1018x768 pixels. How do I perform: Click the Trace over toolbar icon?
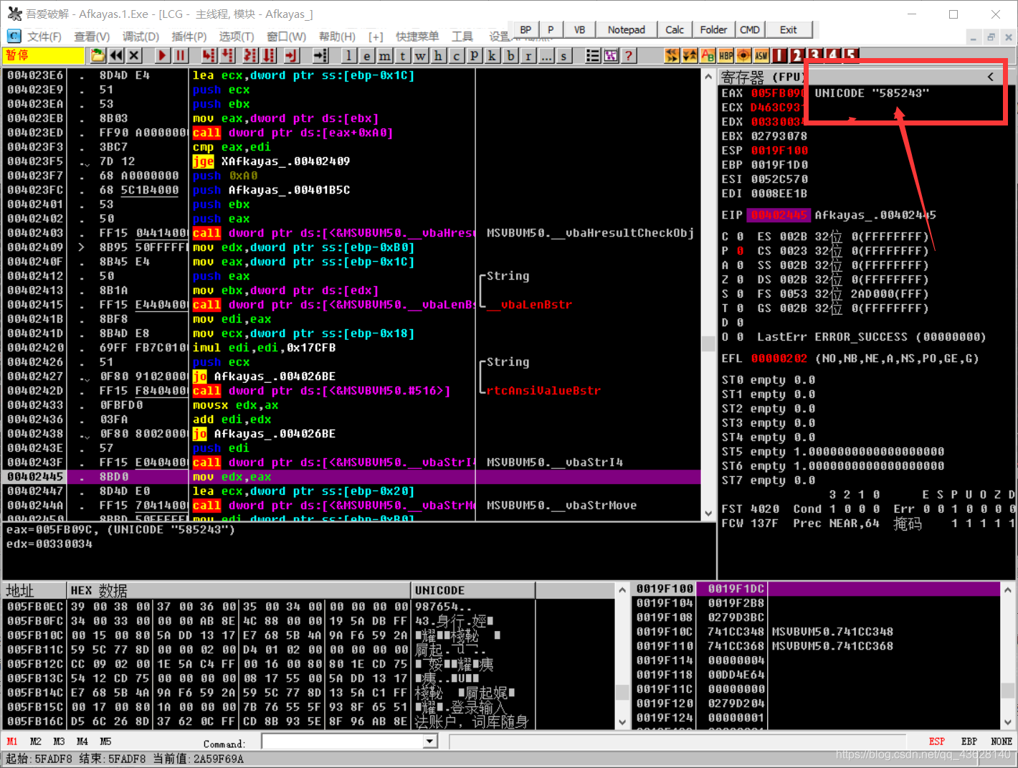pyautogui.click(x=269, y=55)
